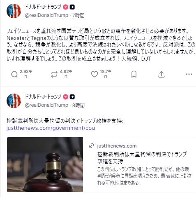Viewport: 196px width, 197px height.
Task: Open justthenews.com/government link
Action: (51, 128)
